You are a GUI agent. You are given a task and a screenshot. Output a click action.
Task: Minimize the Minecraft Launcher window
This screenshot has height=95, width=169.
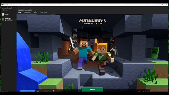[x=158, y=5]
